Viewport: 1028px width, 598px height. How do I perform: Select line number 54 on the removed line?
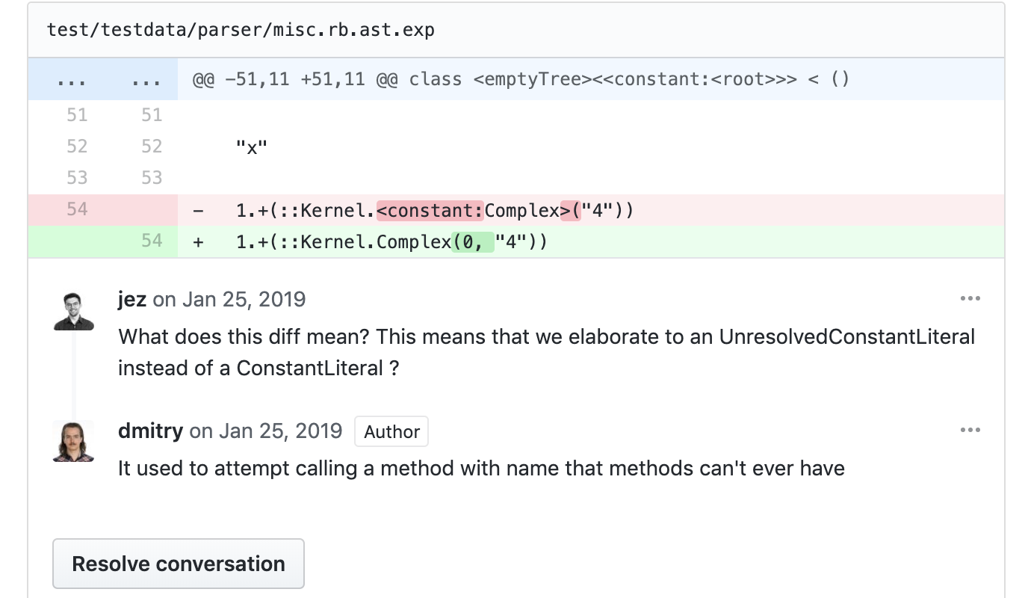pos(76,209)
